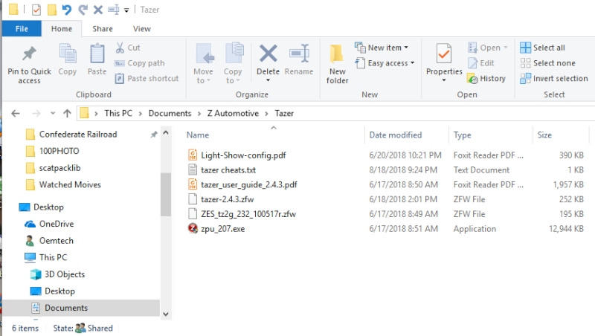
Task: Click the Cut scissors icon
Action: point(120,48)
